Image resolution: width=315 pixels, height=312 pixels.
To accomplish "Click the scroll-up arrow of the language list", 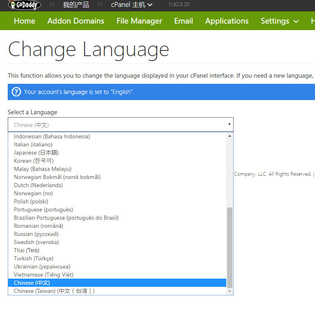I will [230, 136].
